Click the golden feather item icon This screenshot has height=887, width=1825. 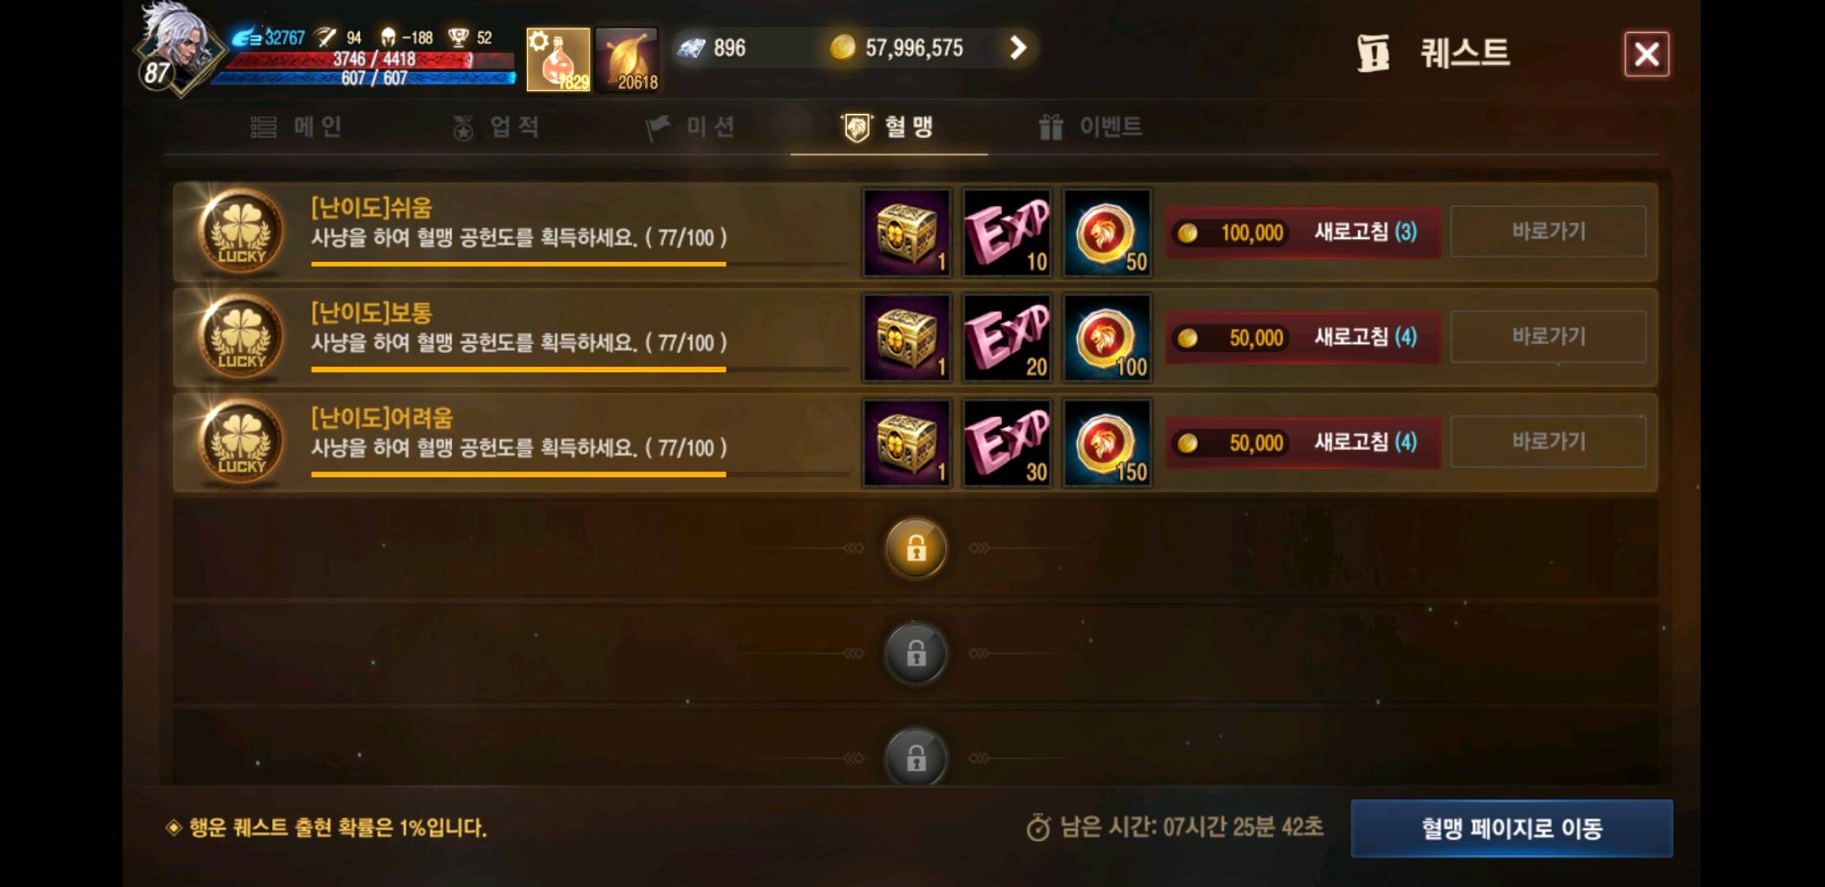pos(627,59)
